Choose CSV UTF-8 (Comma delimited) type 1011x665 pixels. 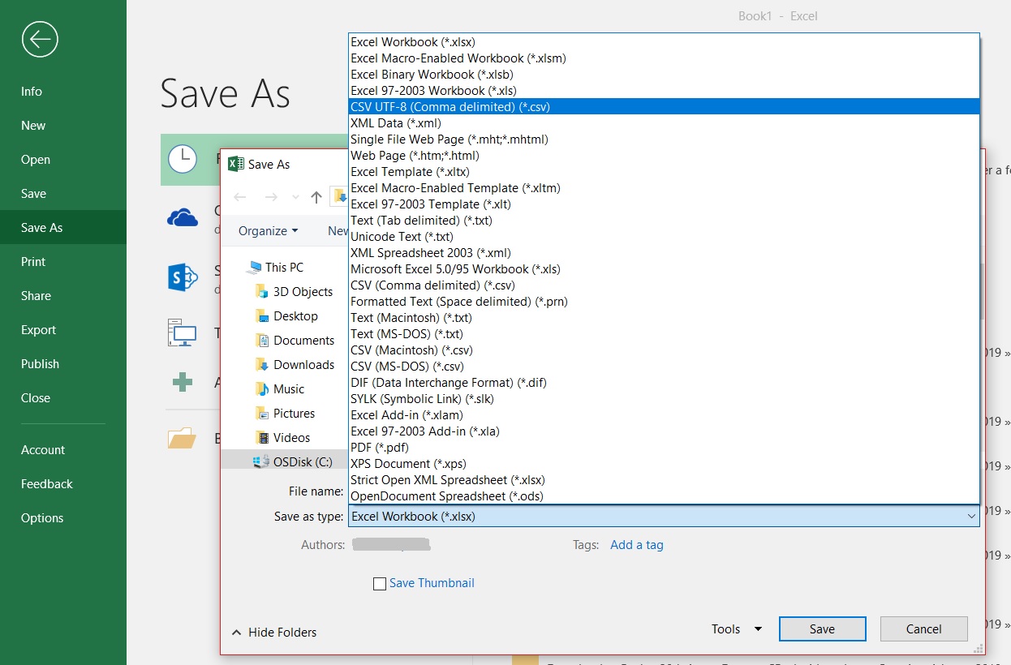click(x=664, y=106)
